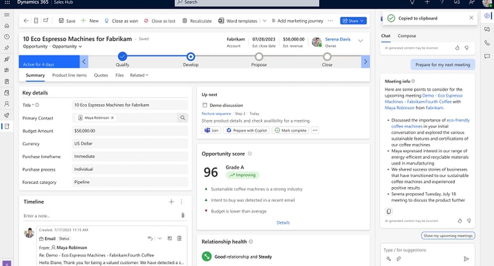Switch to the Compose tab
494x266 pixels.
(407, 36)
